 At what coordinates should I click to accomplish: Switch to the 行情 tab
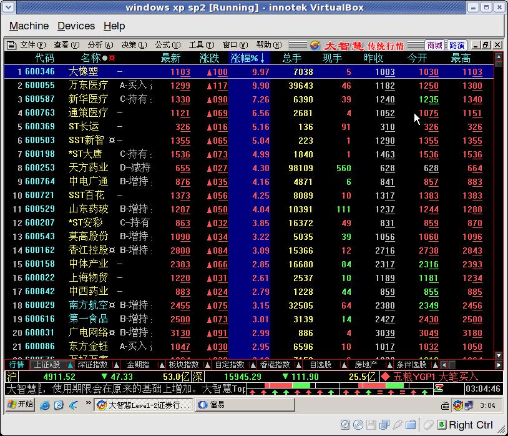[16, 365]
